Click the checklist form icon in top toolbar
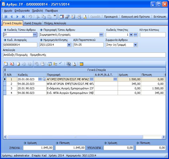169x159 pixels. point(73,17)
